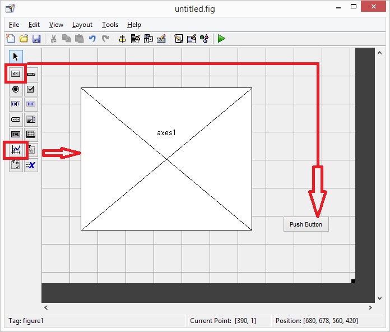Run the figure with the green arrow

click(x=221, y=39)
